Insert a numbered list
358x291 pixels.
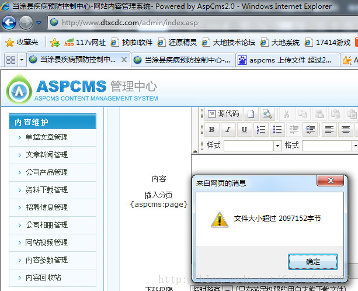(x=260, y=130)
